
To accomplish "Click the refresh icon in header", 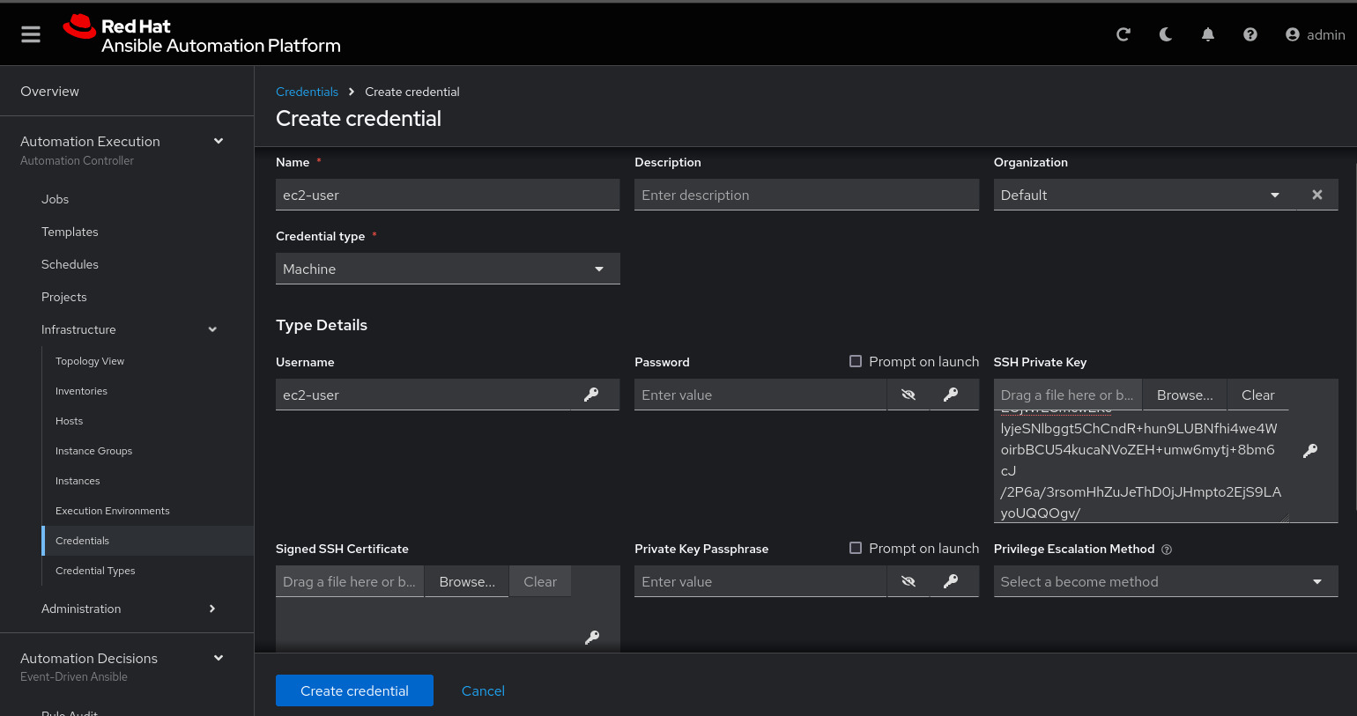I will [1123, 34].
